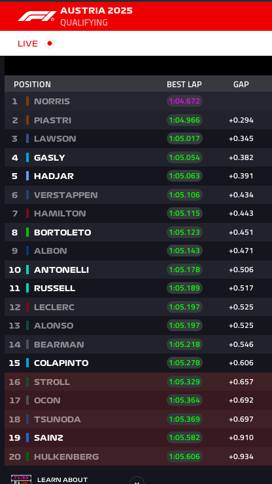272x484 pixels.
Task: Open Piastri's 1:04.966 lap time pill
Action: click(184, 120)
